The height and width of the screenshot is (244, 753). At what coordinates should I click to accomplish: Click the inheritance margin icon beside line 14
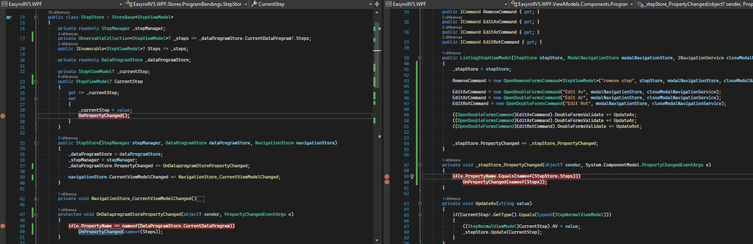(x=9, y=17)
